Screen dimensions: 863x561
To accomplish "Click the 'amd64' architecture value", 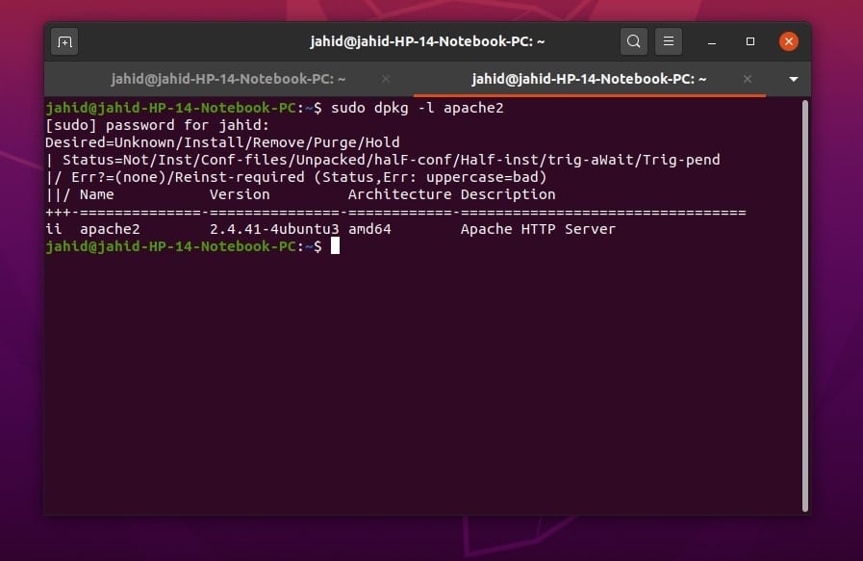I will click(369, 229).
